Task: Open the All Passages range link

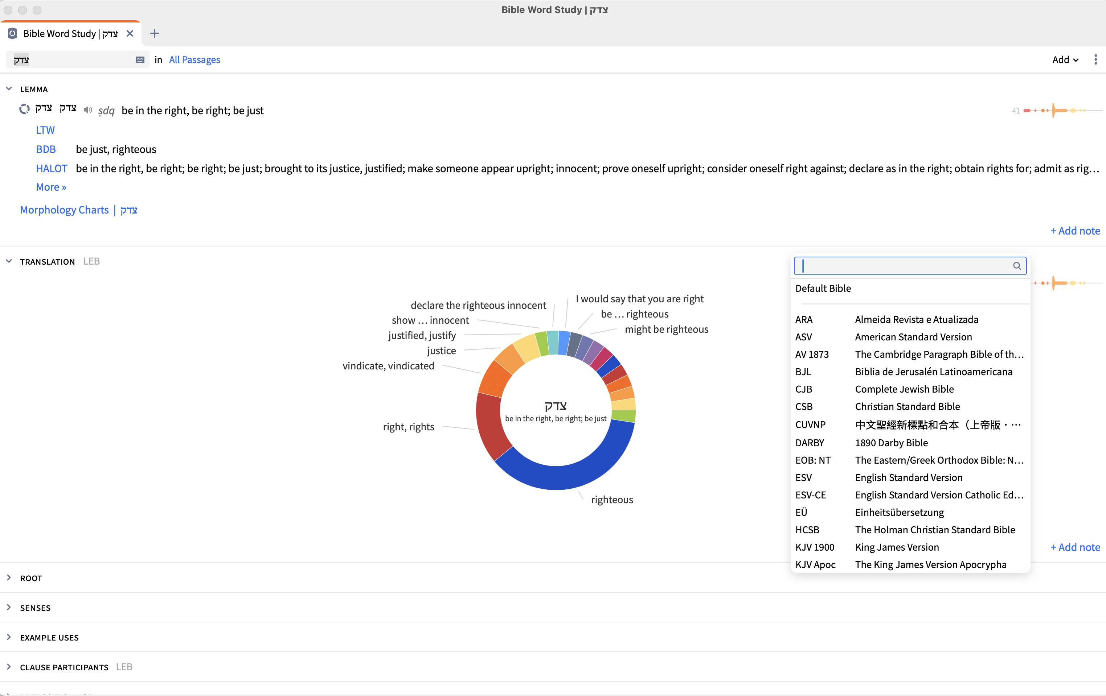Action: [x=194, y=60]
